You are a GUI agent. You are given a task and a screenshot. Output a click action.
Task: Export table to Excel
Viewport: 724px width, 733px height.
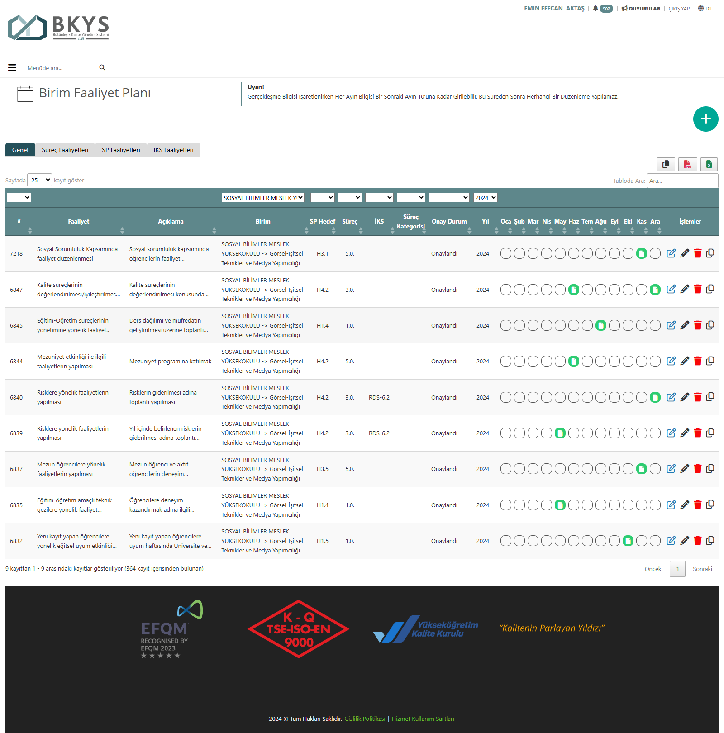click(x=709, y=164)
